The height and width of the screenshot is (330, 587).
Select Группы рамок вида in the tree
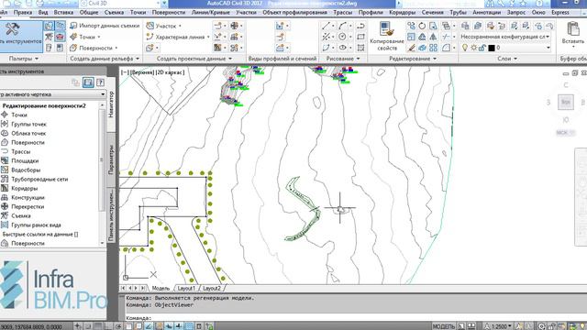click(x=36, y=225)
